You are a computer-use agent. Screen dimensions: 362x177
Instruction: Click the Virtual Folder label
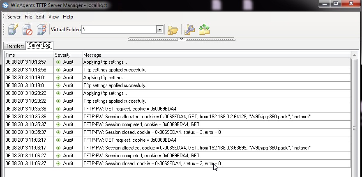tap(66, 30)
